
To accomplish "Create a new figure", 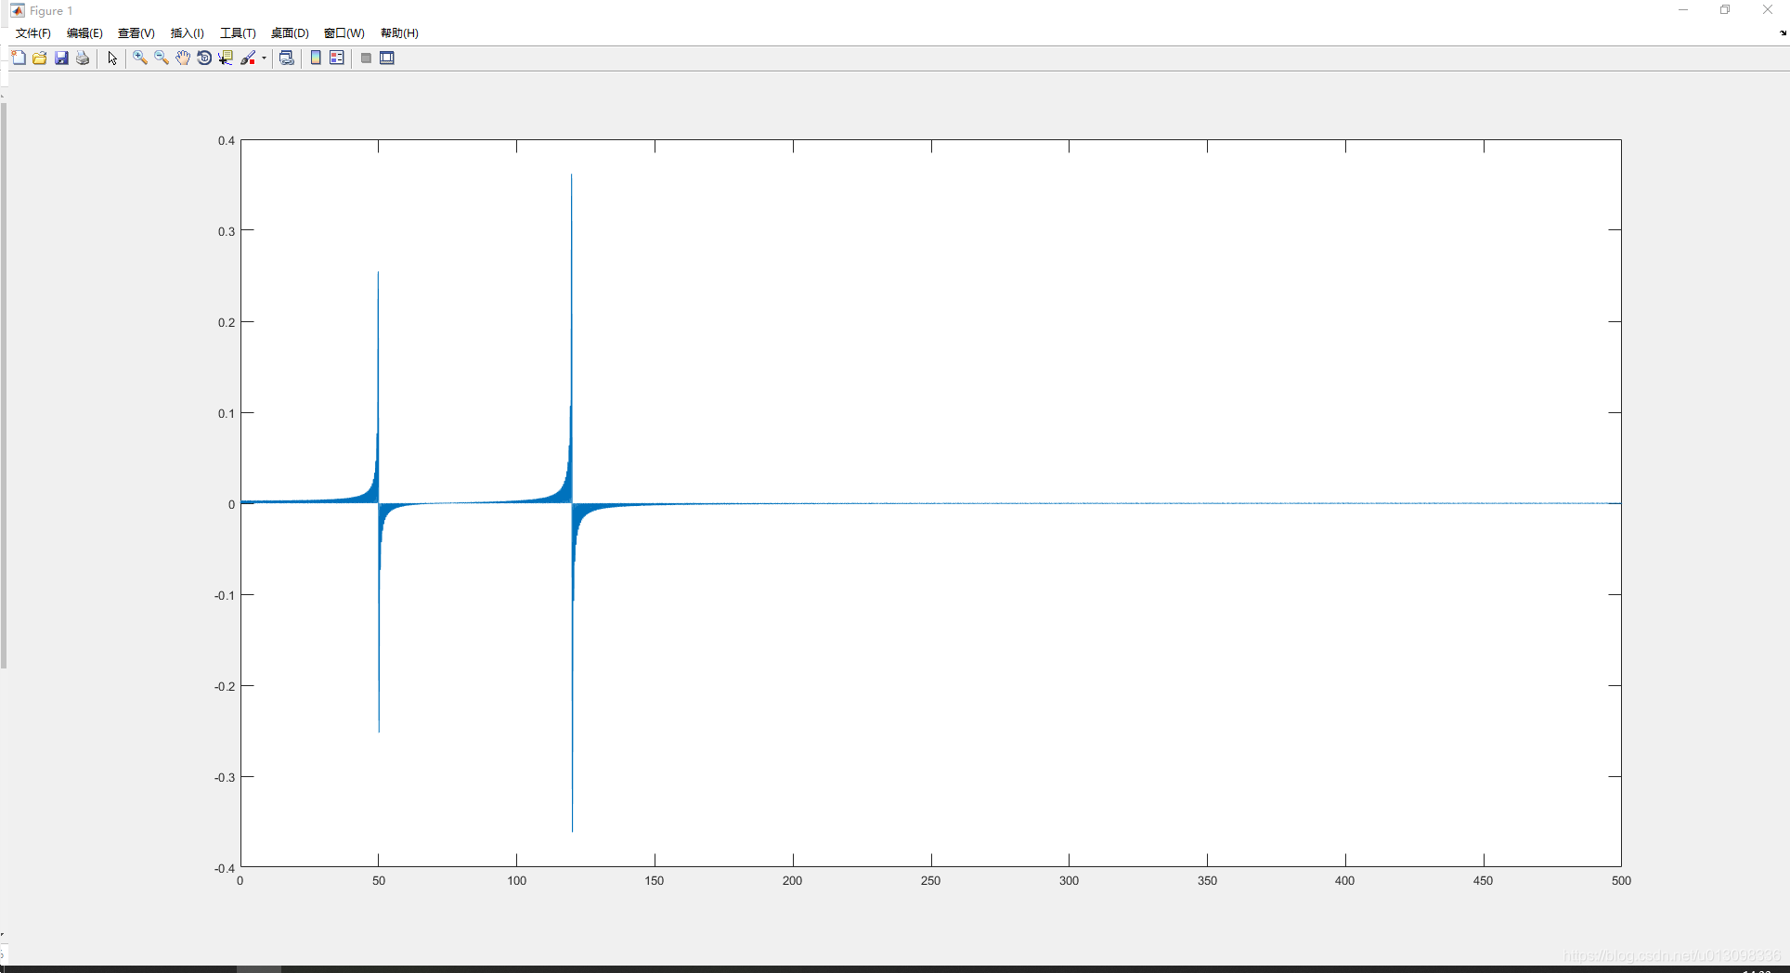I will (x=18, y=58).
